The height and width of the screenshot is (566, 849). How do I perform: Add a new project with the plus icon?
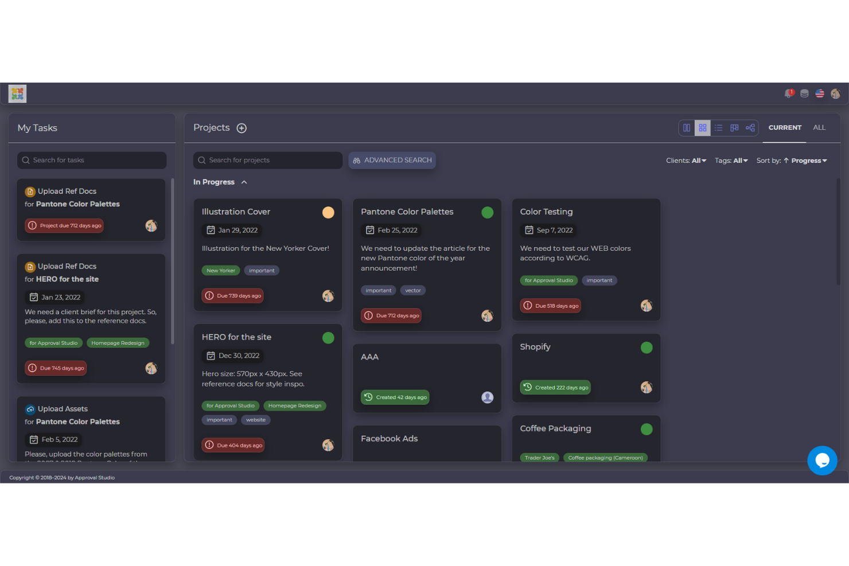(x=242, y=128)
